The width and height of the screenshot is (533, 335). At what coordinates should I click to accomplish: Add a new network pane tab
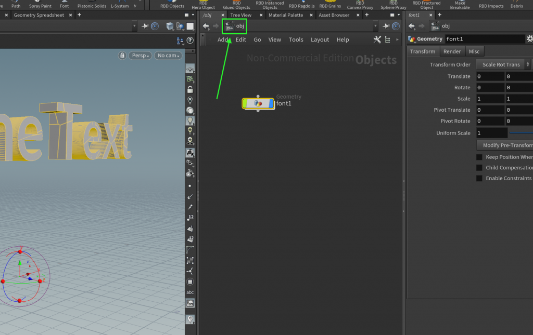(x=366, y=15)
